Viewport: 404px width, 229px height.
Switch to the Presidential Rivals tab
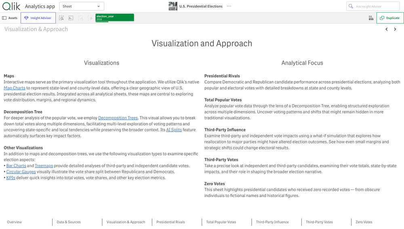170,222
